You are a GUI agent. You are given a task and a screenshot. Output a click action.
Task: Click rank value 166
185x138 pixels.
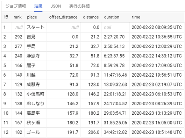point(19,66)
